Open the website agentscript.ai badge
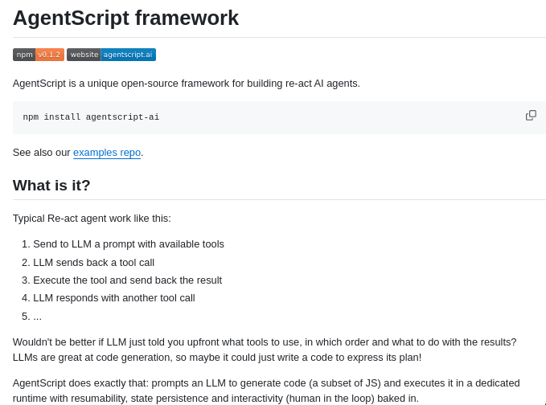This screenshot has height=405, width=546. [x=111, y=55]
